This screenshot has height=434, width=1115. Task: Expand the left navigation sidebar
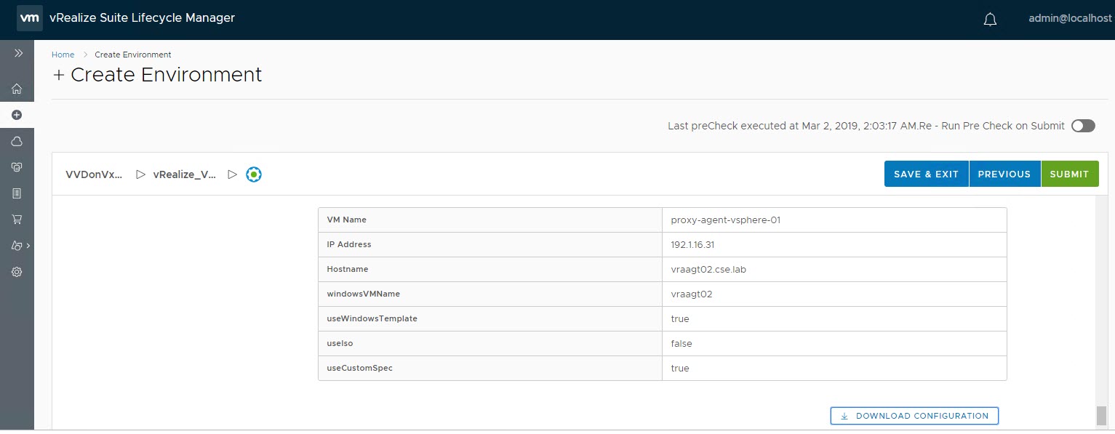point(18,54)
